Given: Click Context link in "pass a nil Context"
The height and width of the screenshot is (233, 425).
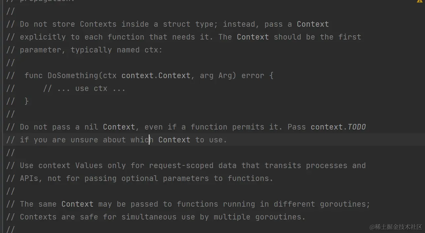Looking at the screenshot, I should pos(119,127).
